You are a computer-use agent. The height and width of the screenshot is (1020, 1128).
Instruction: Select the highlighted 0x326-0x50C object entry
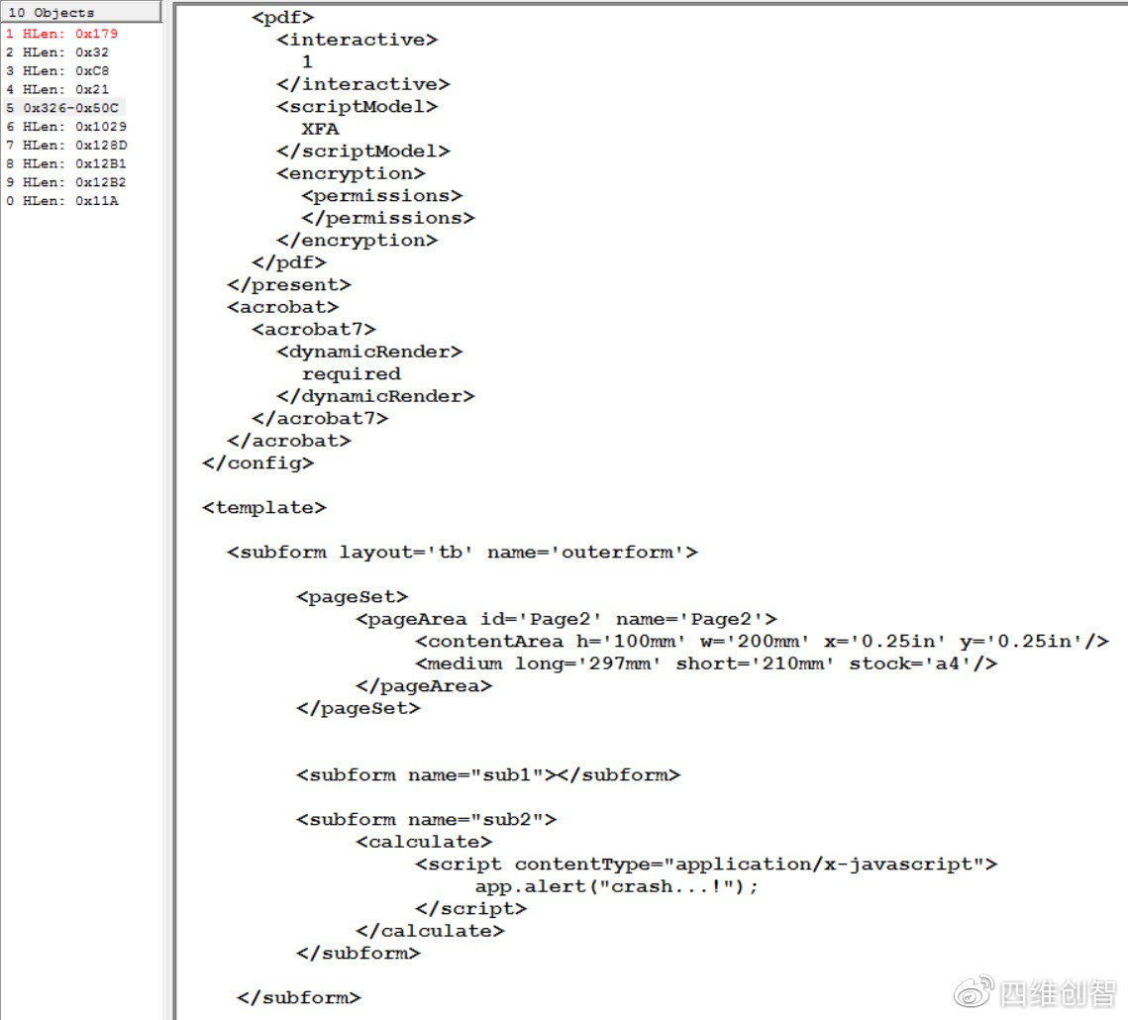(x=64, y=108)
